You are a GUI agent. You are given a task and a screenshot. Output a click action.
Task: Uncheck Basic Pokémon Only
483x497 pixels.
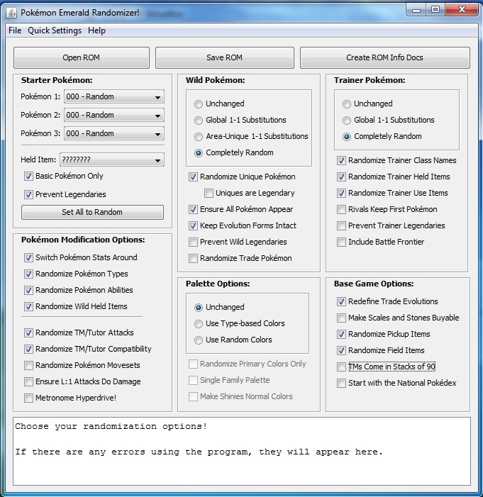coord(29,176)
